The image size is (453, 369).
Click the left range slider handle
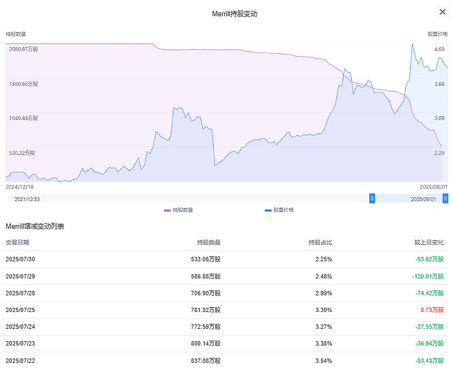372,198
